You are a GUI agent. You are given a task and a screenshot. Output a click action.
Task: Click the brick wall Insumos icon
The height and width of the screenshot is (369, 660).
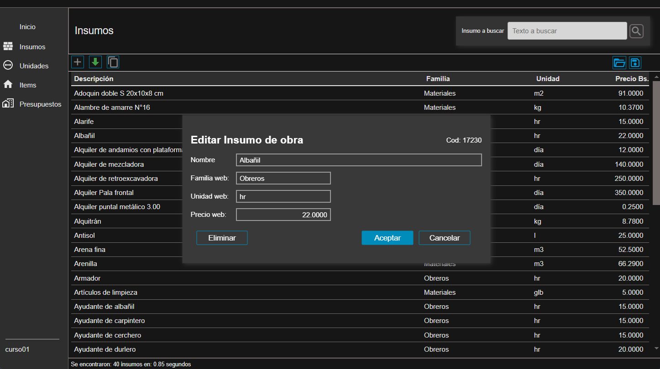(x=8, y=46)
